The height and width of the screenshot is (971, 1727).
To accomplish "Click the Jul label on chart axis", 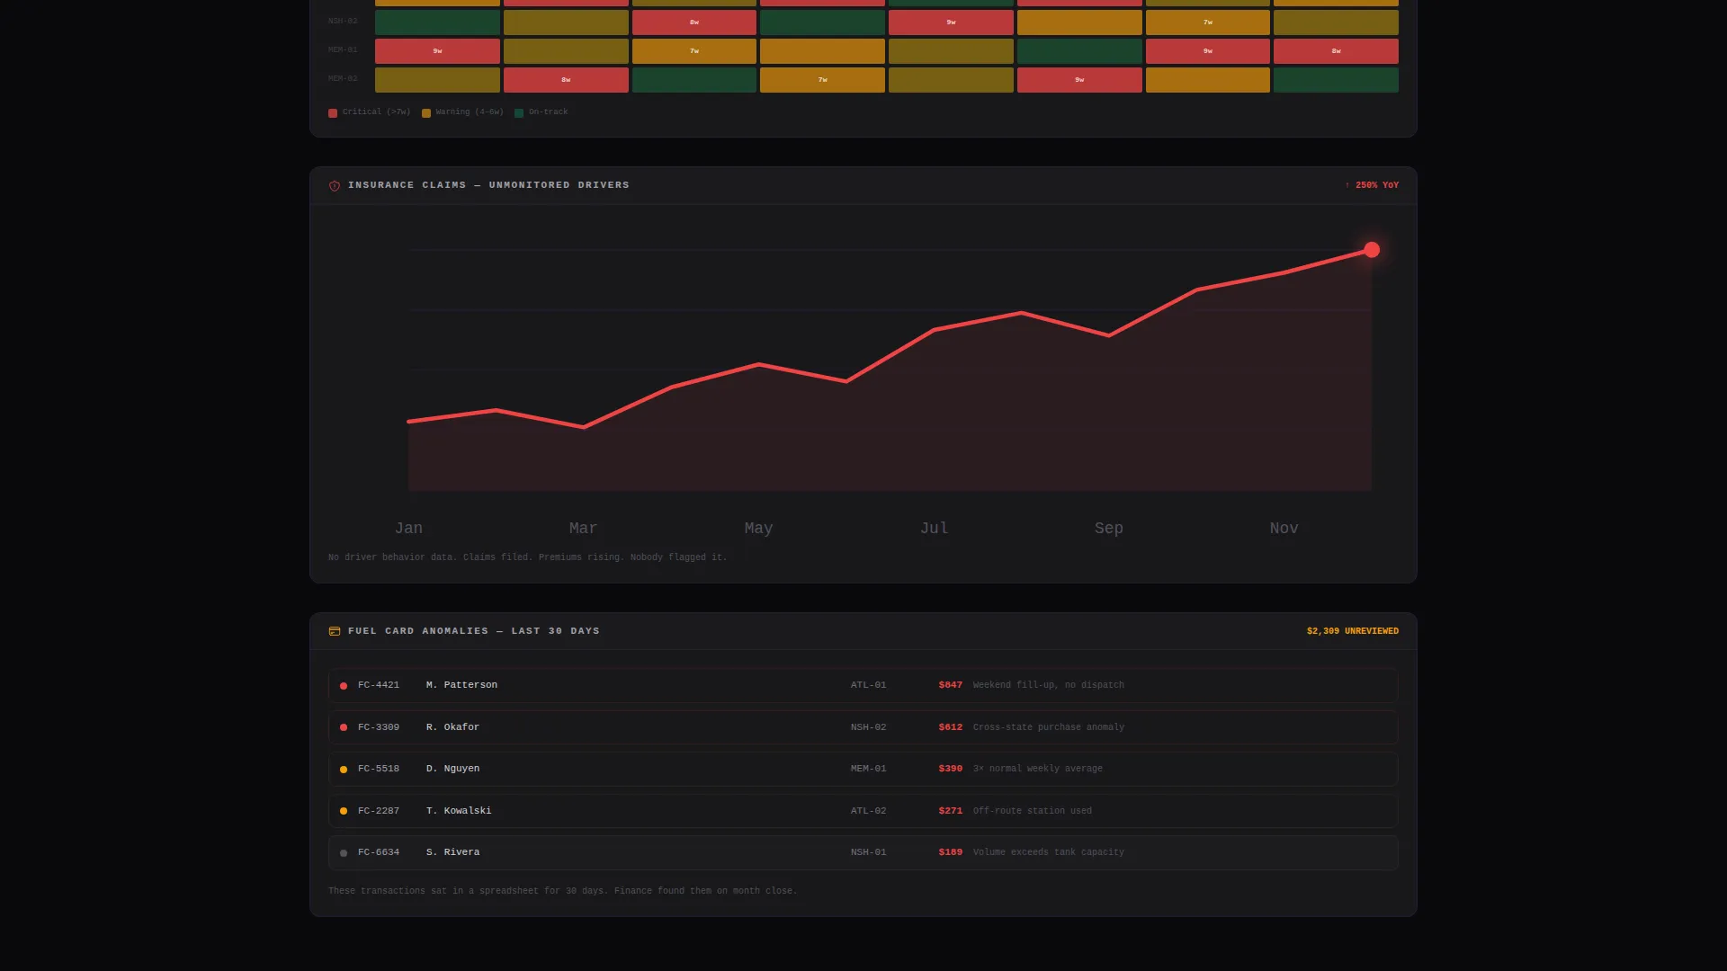I will tap(934, 529).
